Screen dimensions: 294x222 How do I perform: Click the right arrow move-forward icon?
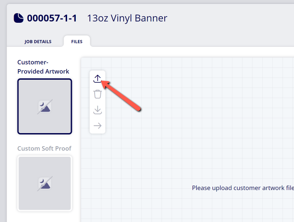tap(98, 126)
